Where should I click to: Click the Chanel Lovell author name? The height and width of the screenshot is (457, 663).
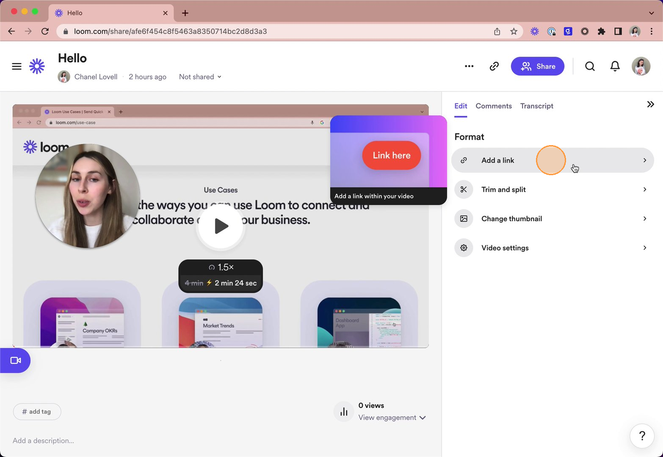click(96, 77)
